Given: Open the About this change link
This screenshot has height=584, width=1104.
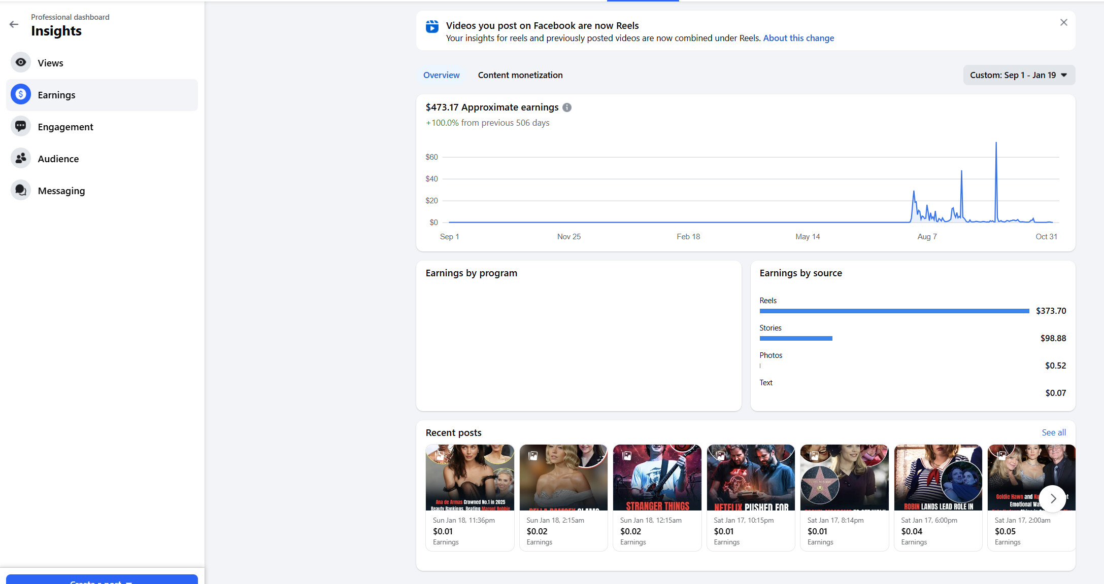Looking at the screenshot, I should (798, 38).
